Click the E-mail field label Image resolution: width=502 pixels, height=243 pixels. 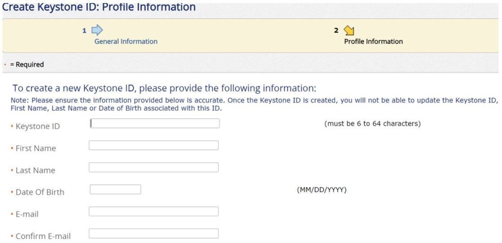27,215
